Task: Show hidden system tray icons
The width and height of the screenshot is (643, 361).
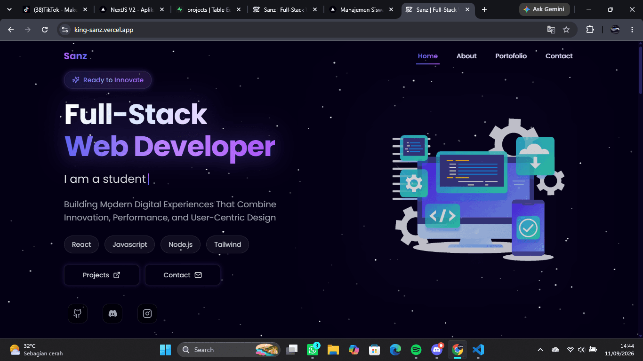Action: click(540, 350)
